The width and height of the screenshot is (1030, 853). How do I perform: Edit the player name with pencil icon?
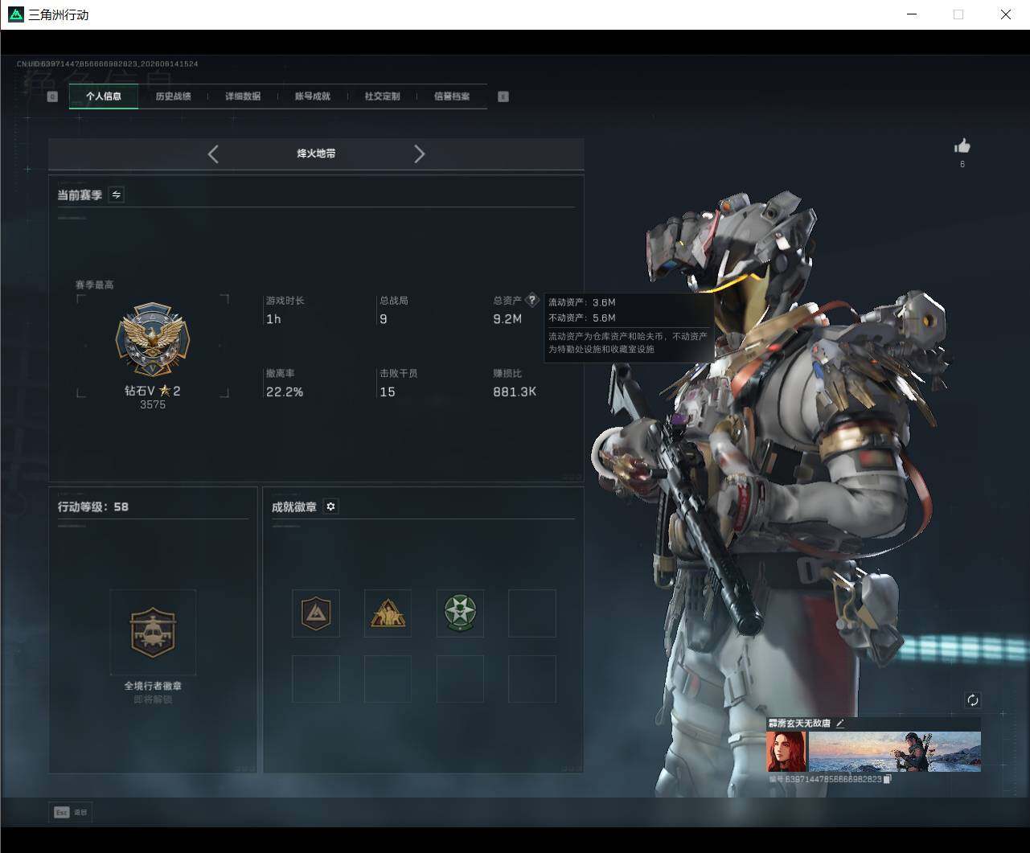pos(840,724)
